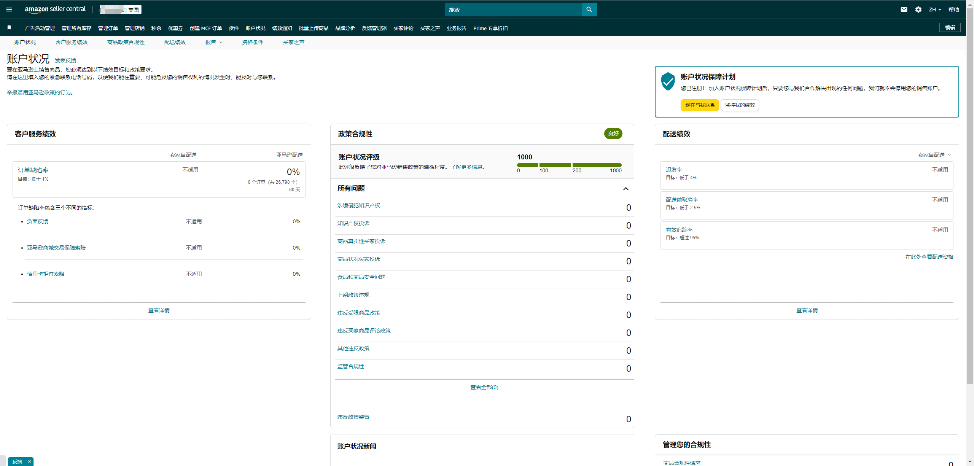This screenshot has height=466, width=974.
Task: Click the green 良好 status badge
Action: tap(613, 134)
